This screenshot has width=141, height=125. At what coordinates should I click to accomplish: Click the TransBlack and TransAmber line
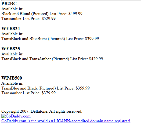coord(52,59)
